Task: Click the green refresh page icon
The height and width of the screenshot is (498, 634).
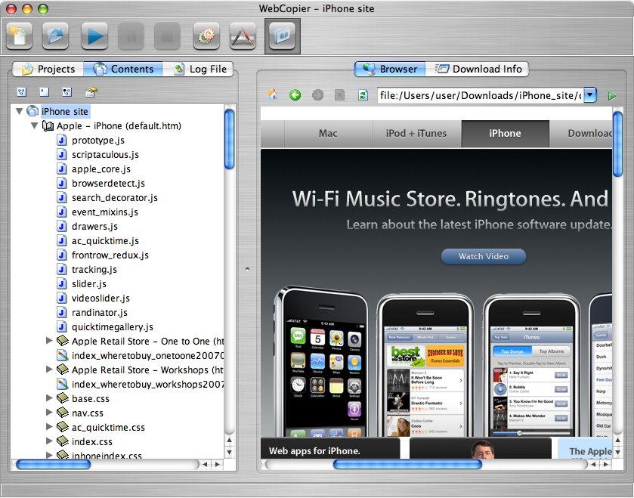Action: pyautogui.click(x=363, y=95)
